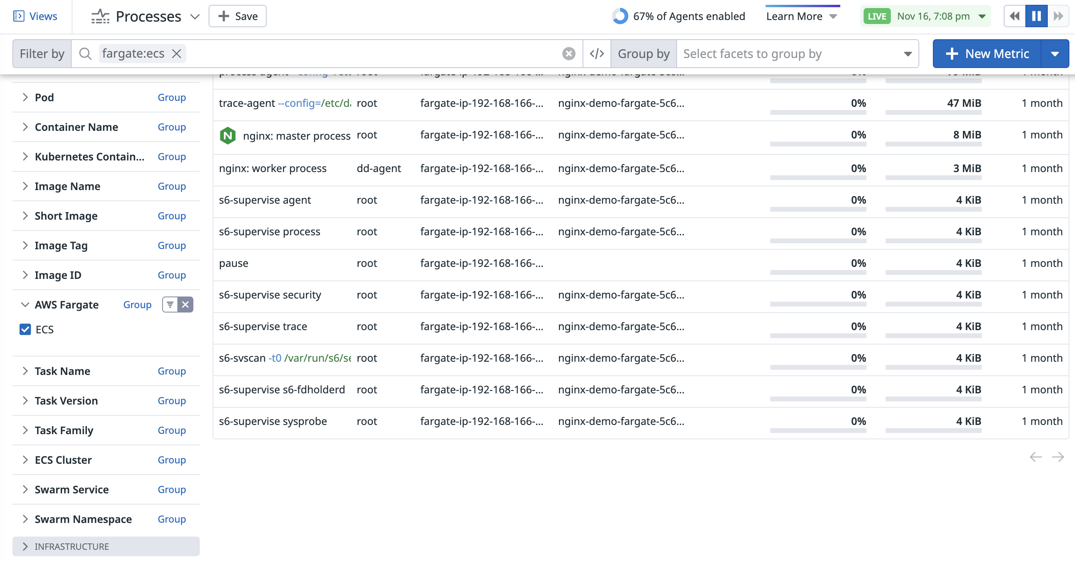Viewport: 1075px width, 561px height.
Task: Select the pause process row
Action: [641, 264]
